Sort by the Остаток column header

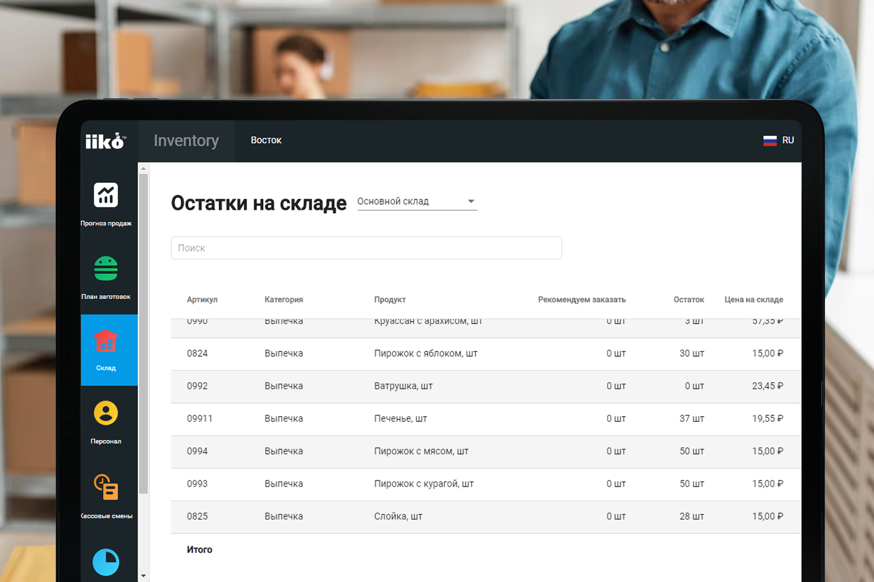689,300
